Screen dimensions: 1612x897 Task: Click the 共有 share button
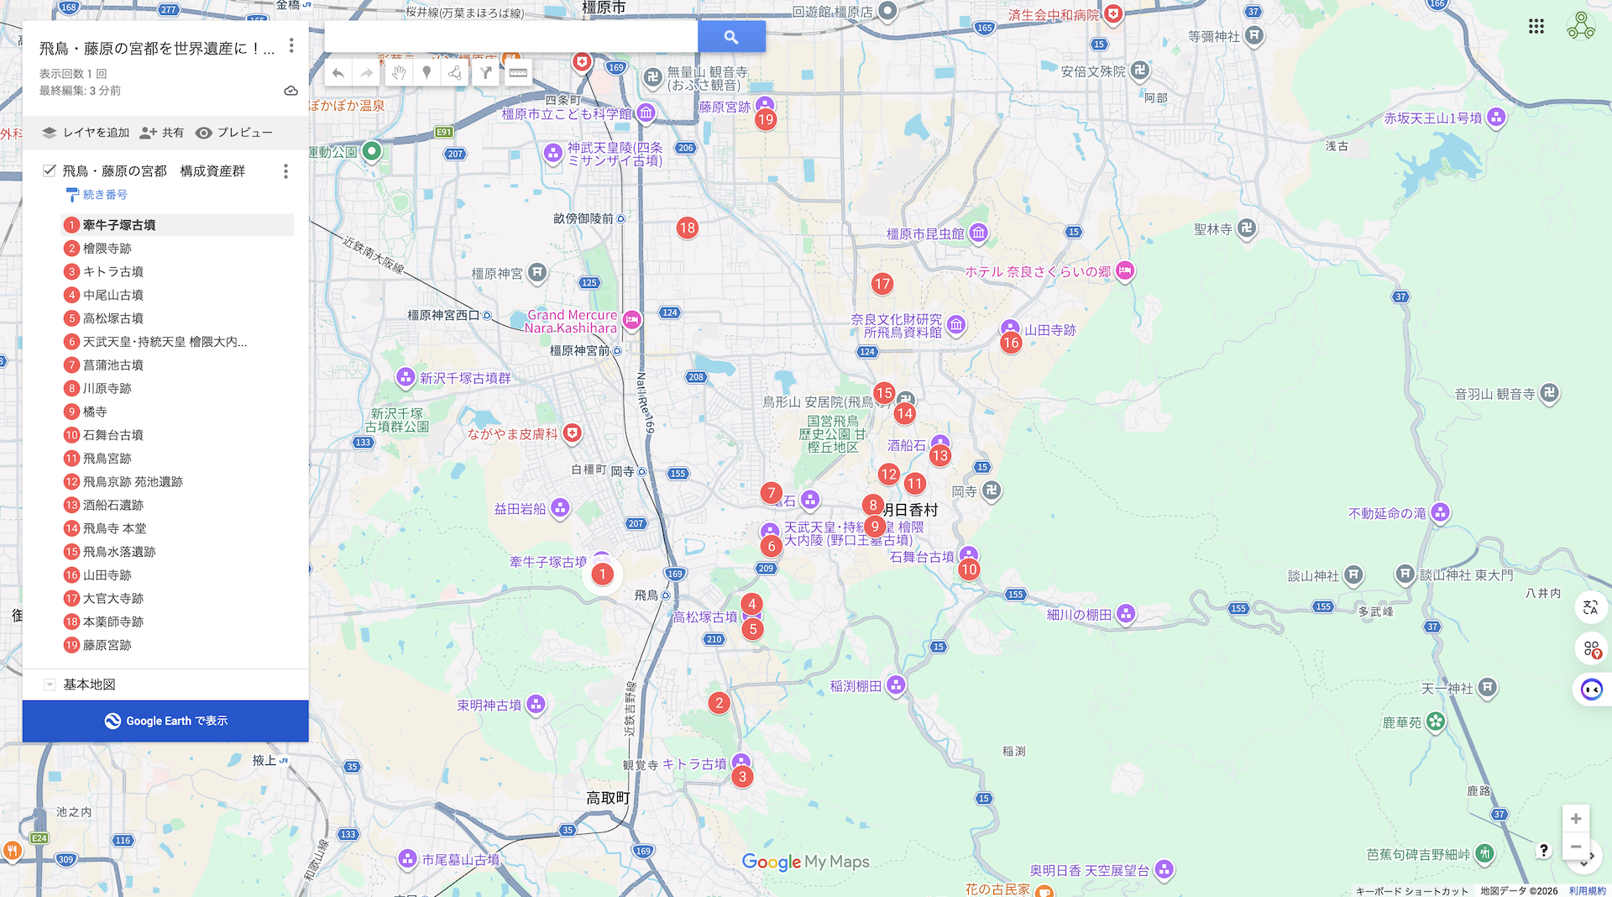pos(162,133)
